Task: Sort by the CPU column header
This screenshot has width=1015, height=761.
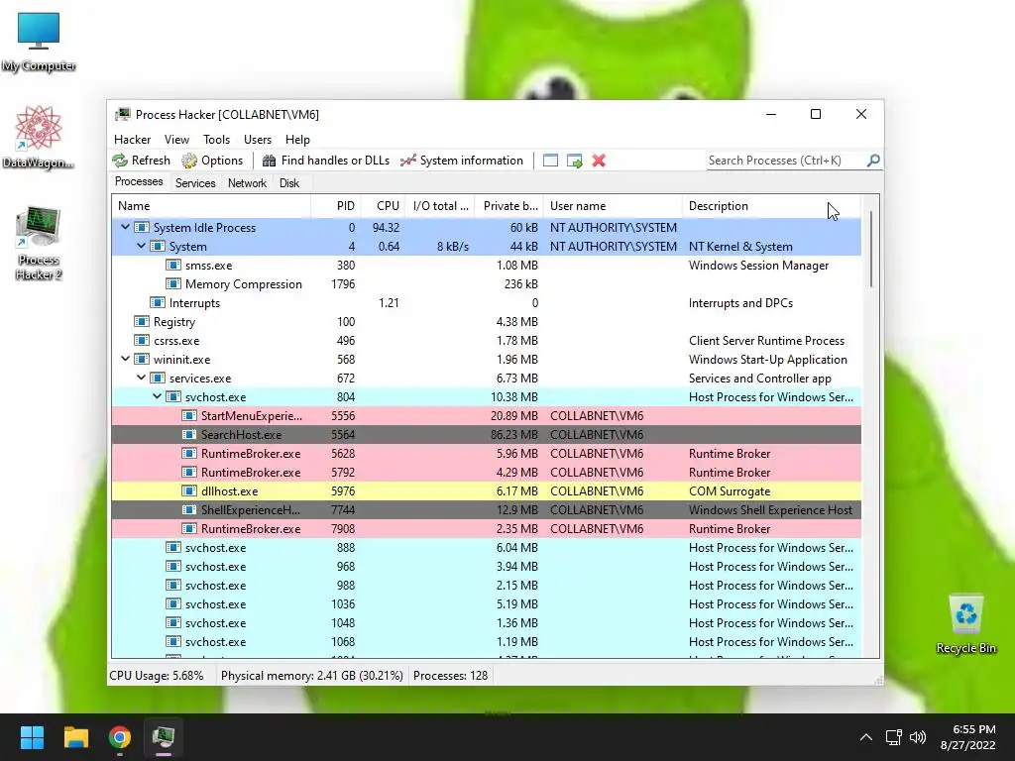Action: point(384,206)
